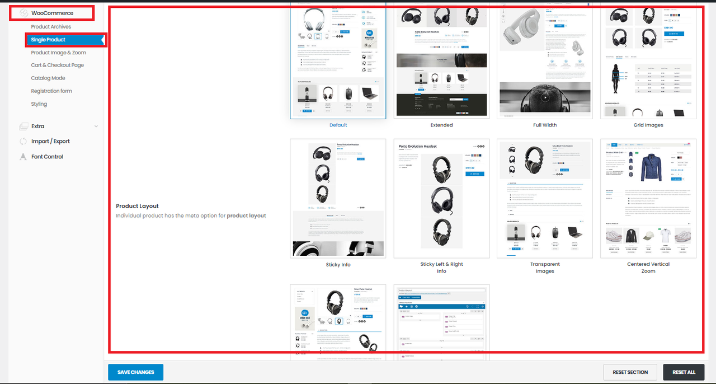
Task: Open the WooCommerce settings section
Action: coord(52,13)
